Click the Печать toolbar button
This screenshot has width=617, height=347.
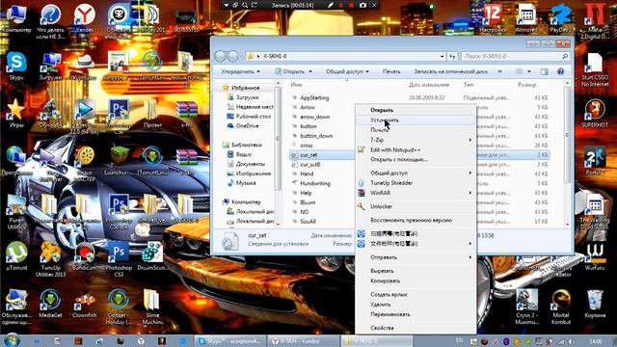391,71
